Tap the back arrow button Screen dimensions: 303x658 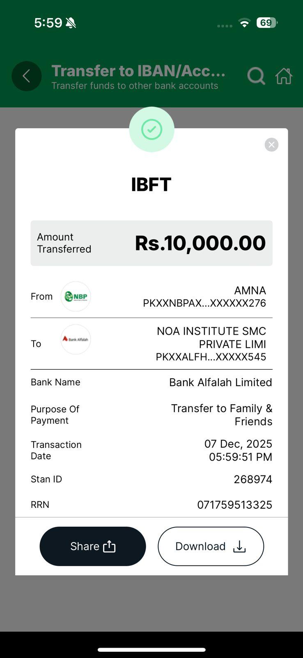[x=27, y=76]
